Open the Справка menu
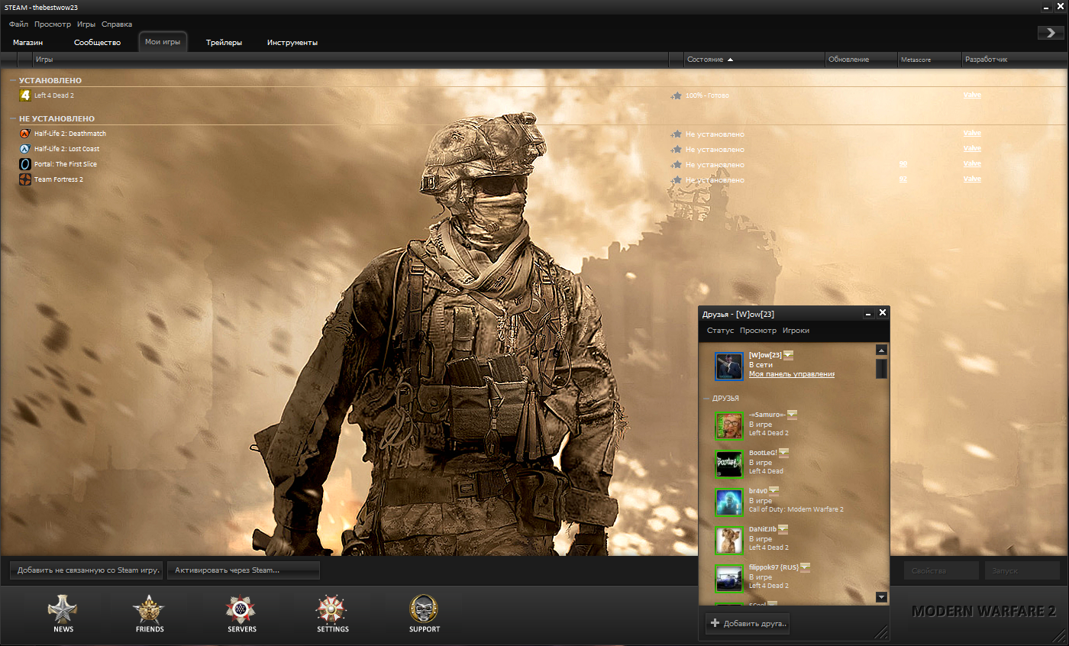This screenshot has height=646, width=1069. coord(117,24)
